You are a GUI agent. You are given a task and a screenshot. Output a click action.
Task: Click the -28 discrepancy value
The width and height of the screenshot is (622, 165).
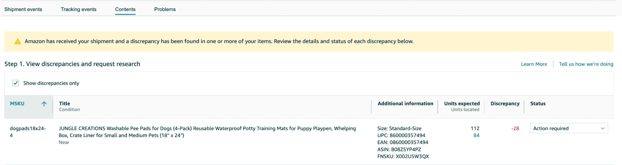point(515,128)
